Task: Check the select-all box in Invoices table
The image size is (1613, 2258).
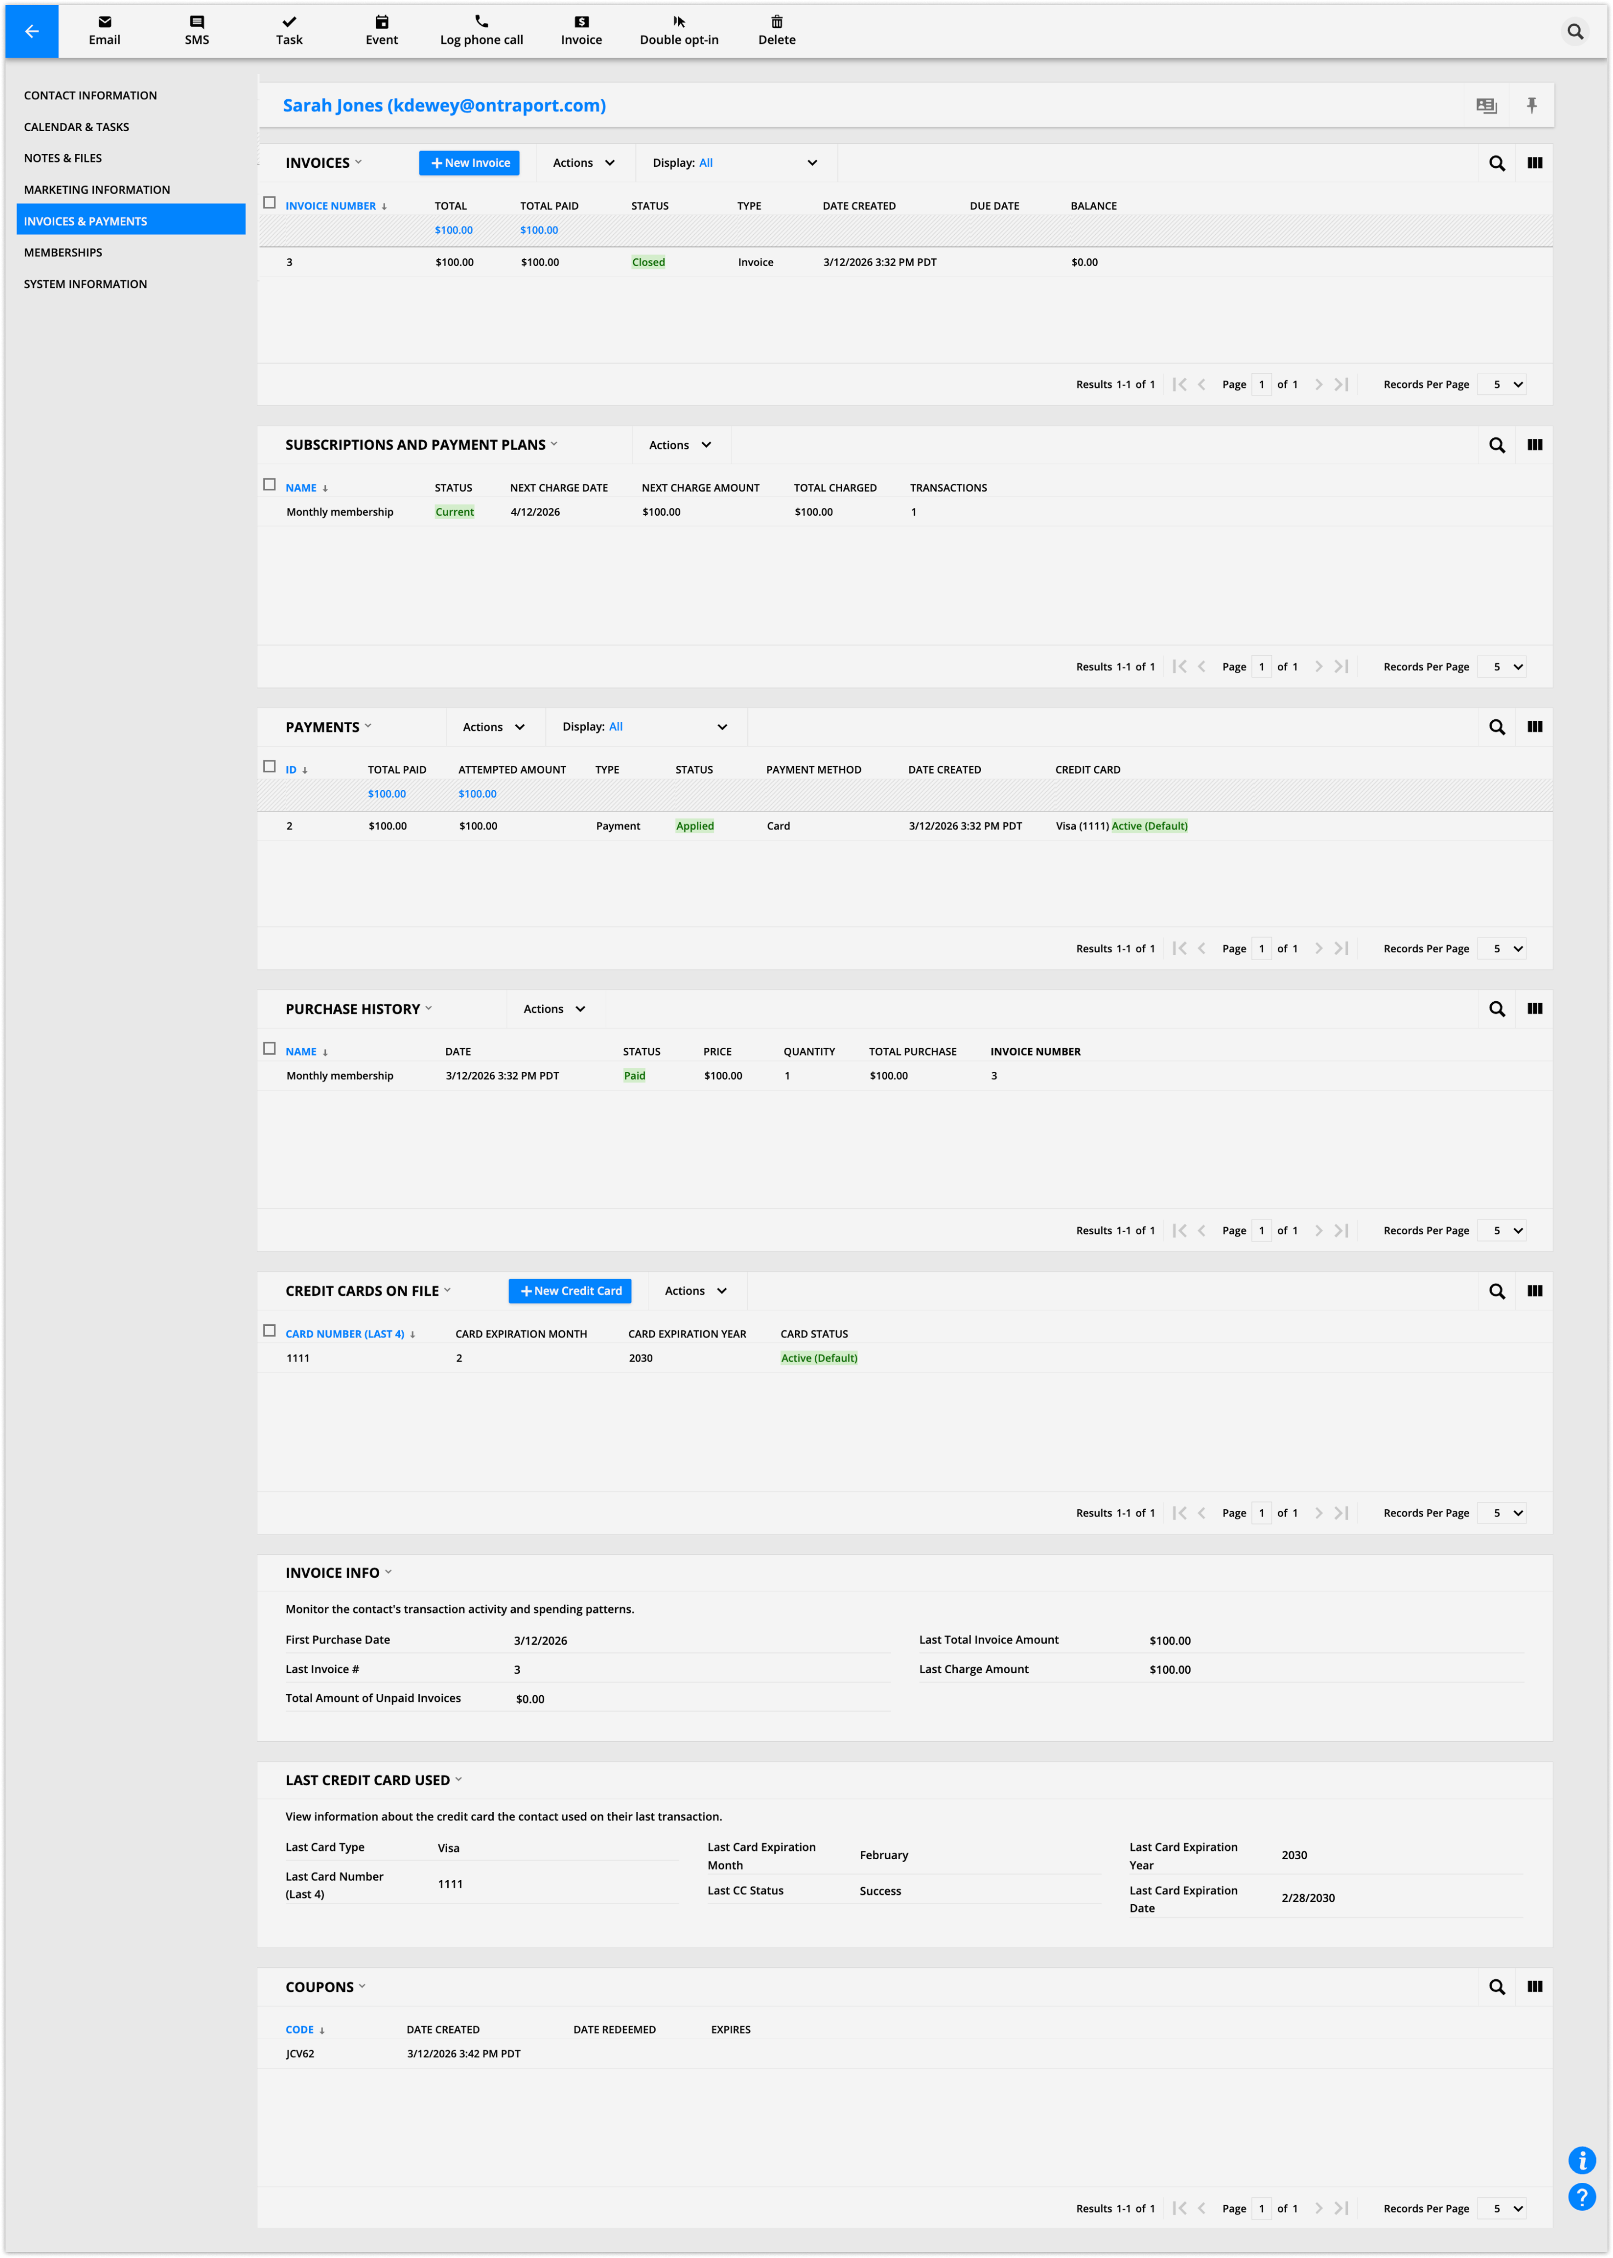Action: click(269, 202)
